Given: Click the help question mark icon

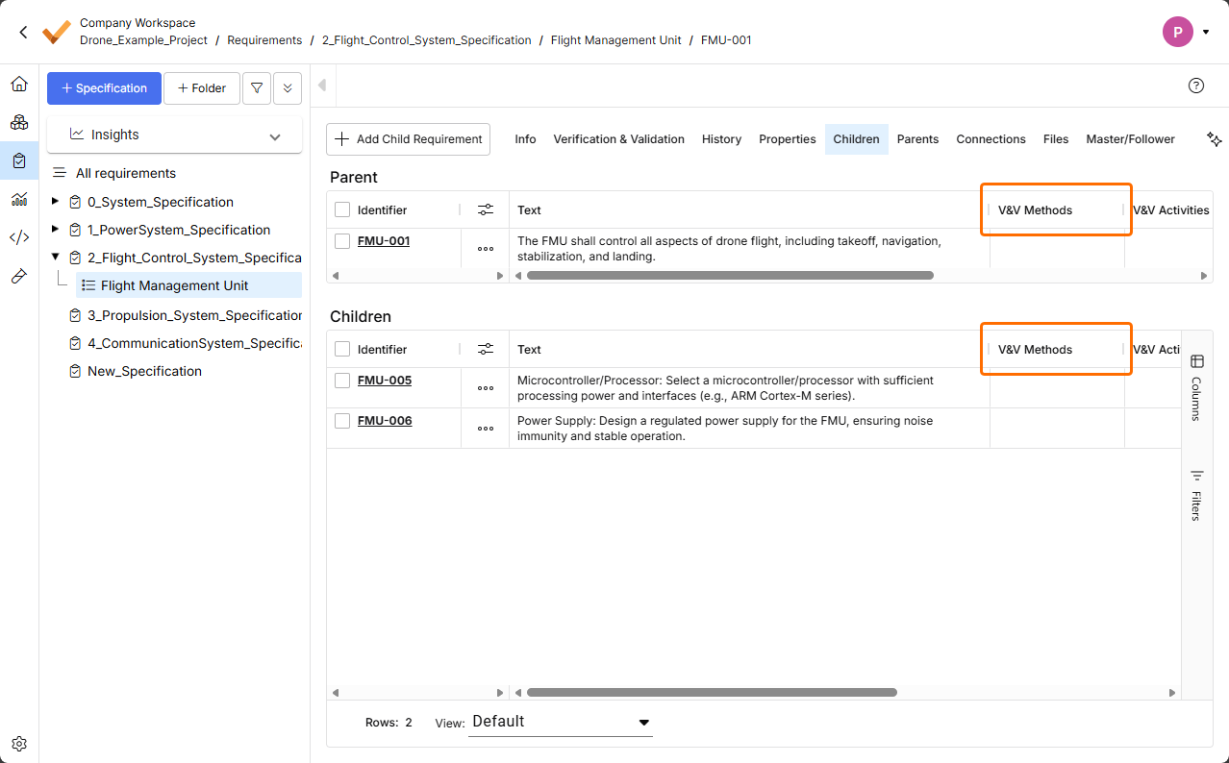Looking at the screenshot, I should tap(1196, 86).
